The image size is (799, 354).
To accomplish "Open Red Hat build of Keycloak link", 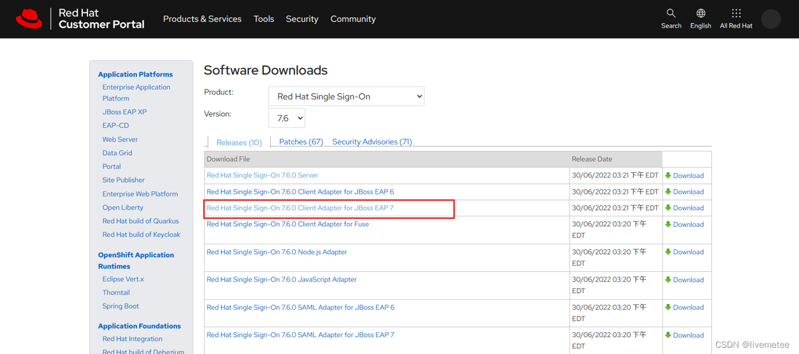I will point(142,234).
